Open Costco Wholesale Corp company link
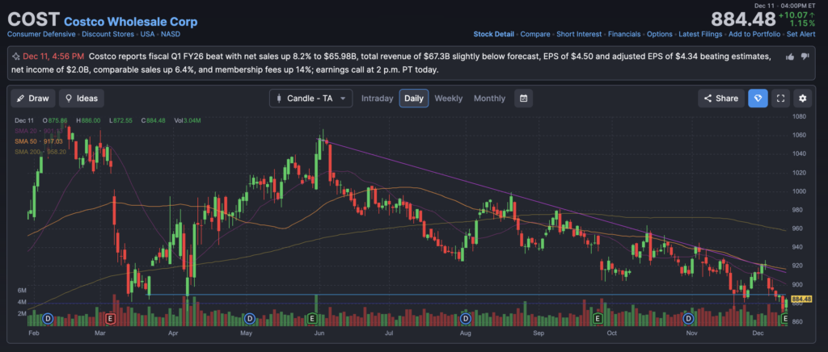828x352 pixels. [x=130, y=21]
